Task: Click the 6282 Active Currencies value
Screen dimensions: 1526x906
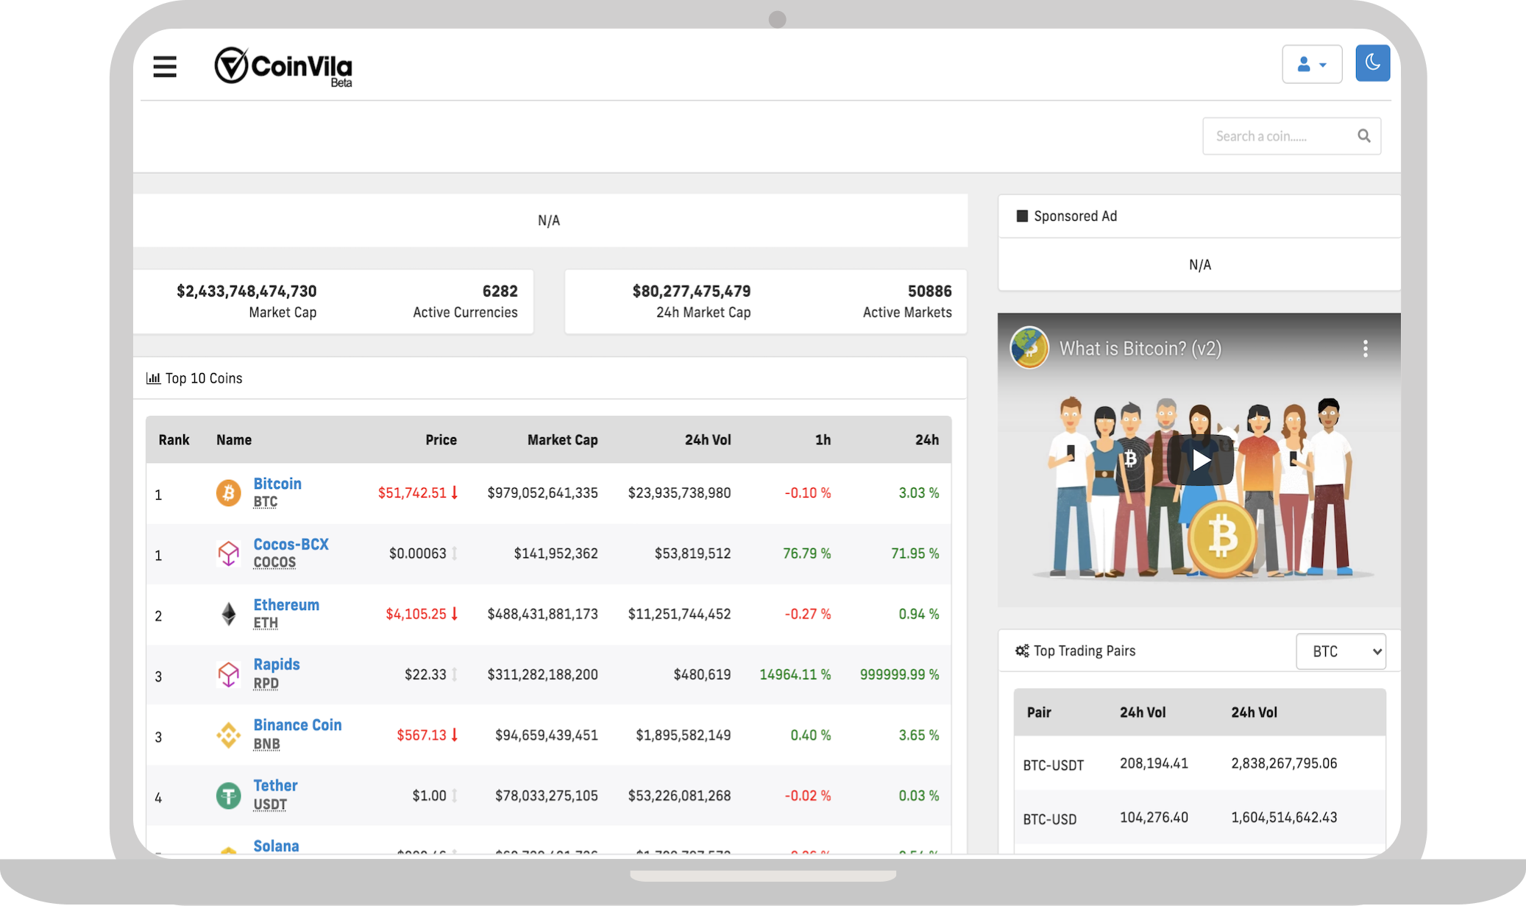Action: pos(500,291)
